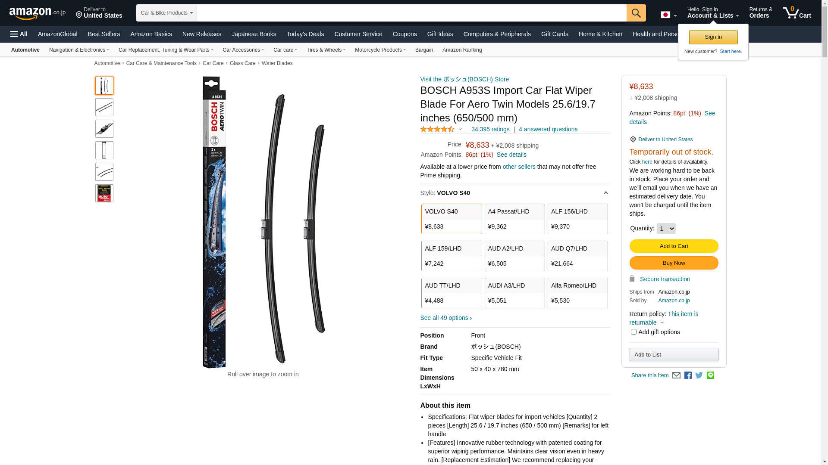Open the Quantity dropdown

(x=666, y=229)
